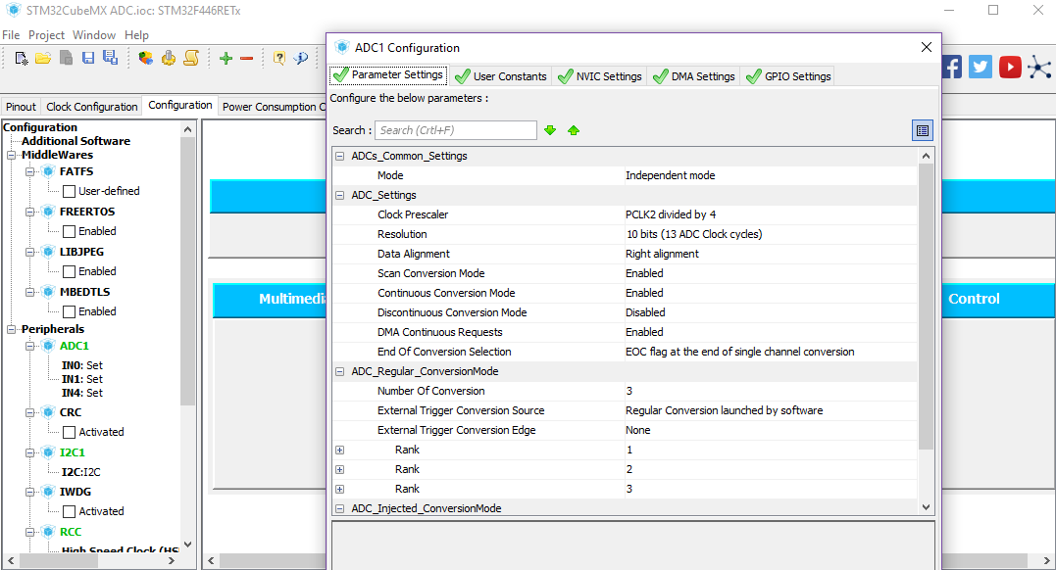Switch to the NVIC Settings tab
This screenshot has height=570, width=1056.
tap(601, 76)
